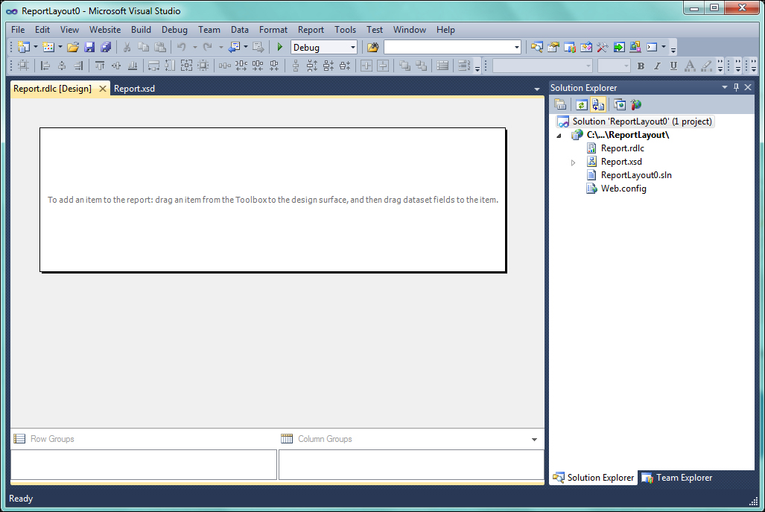This screenshot has width=765, height=512.
Task: Open the Toolbox hammer and wrench icon
Action: coord(603,47)
